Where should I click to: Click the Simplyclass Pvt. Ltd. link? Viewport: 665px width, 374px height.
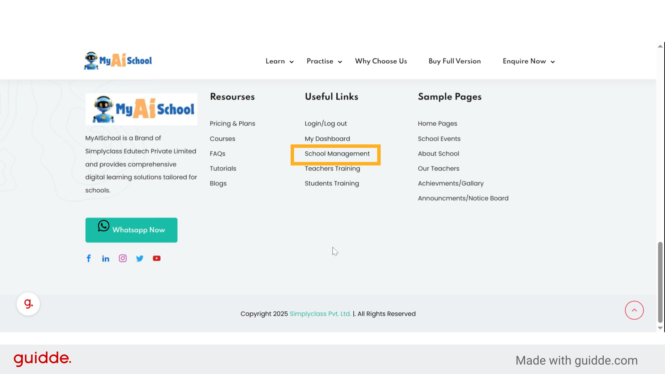point(320,314)
